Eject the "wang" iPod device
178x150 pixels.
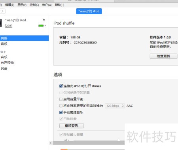tap(44, 20)
